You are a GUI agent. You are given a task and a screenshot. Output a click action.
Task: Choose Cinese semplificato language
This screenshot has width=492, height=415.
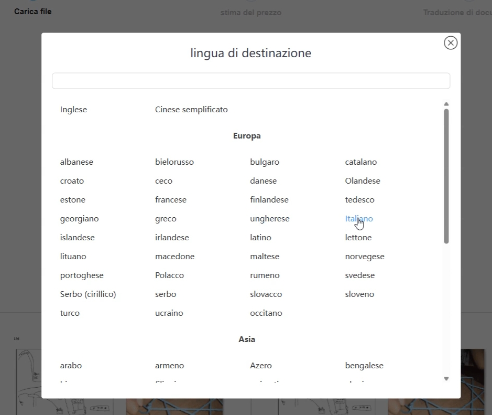(x=191, y=110)
